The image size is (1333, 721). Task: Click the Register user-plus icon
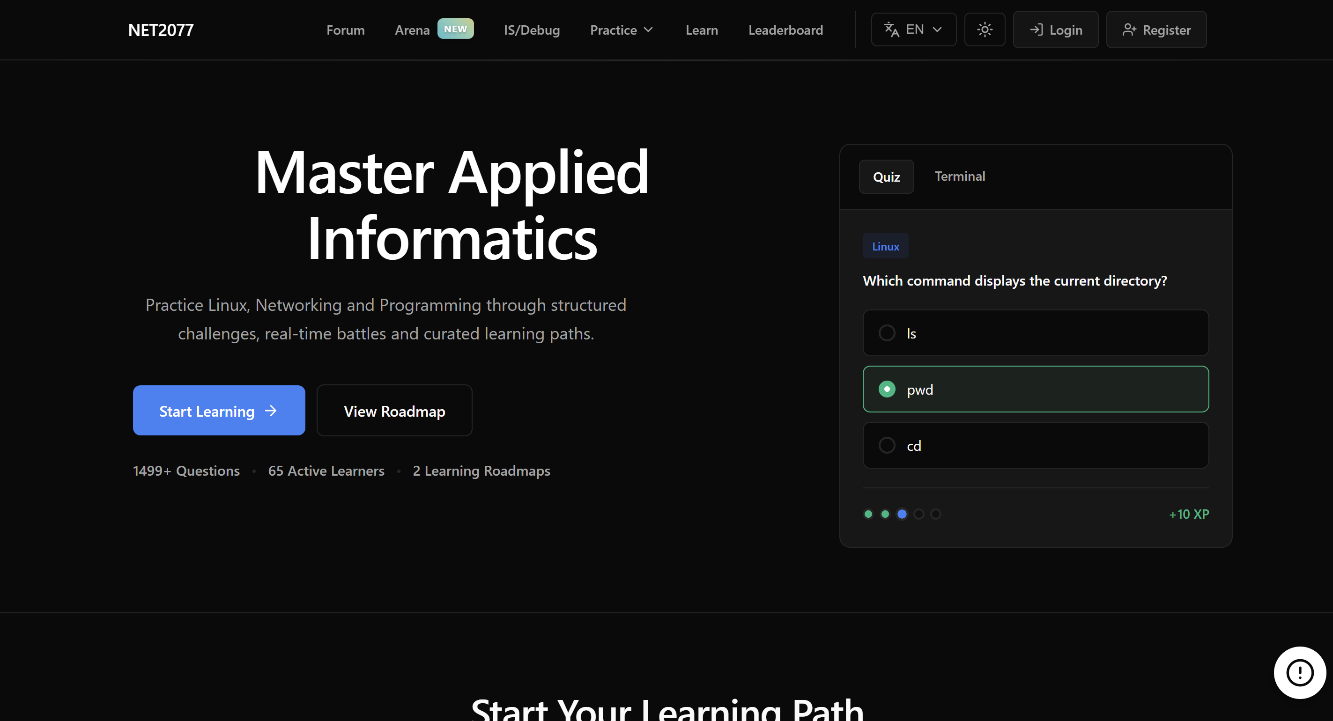(x=1129, y=30)
